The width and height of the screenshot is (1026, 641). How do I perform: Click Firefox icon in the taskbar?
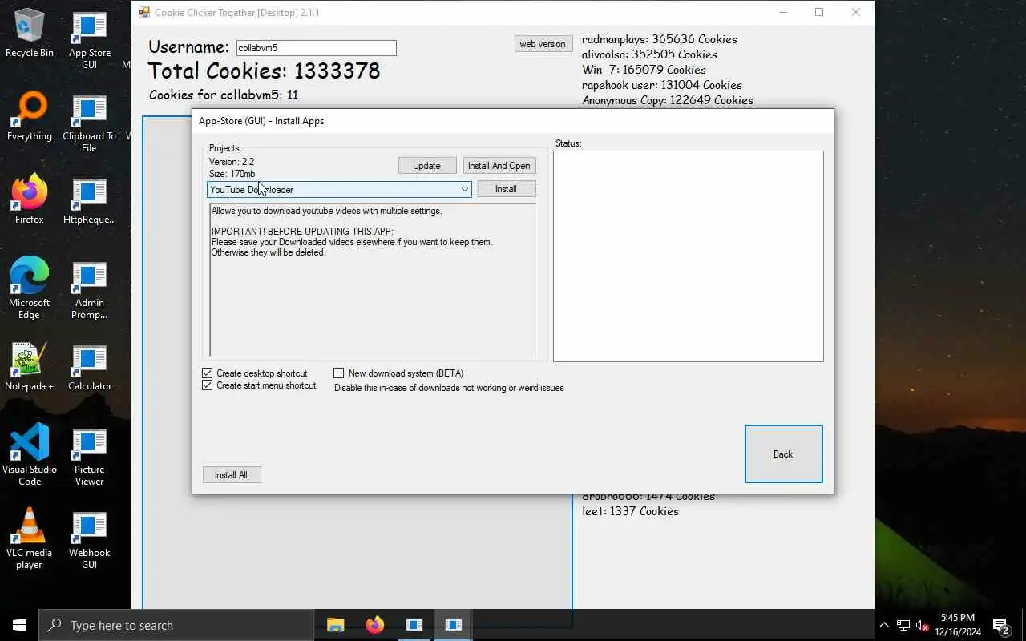click(374, 625)
